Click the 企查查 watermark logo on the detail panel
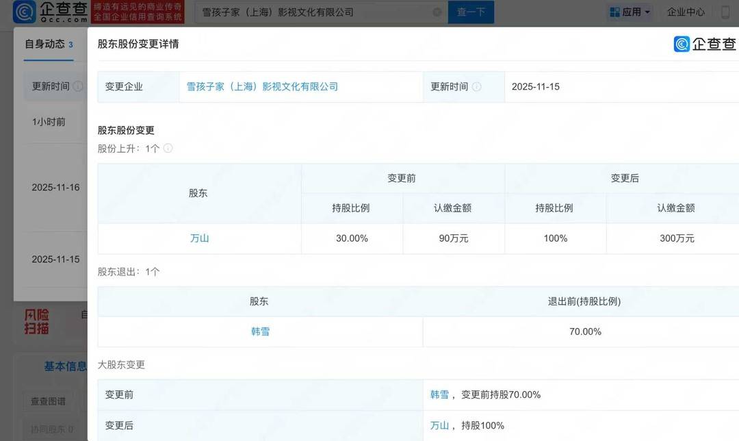 [x=704, y=44]
